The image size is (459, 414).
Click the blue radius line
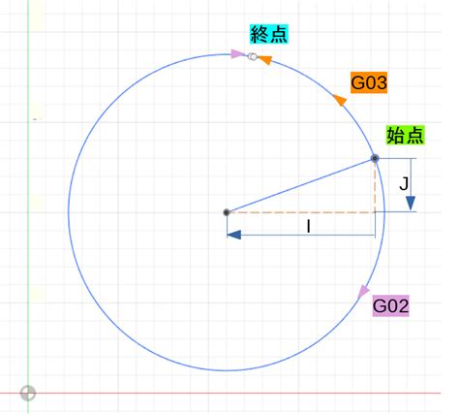(x=300, y=185)
